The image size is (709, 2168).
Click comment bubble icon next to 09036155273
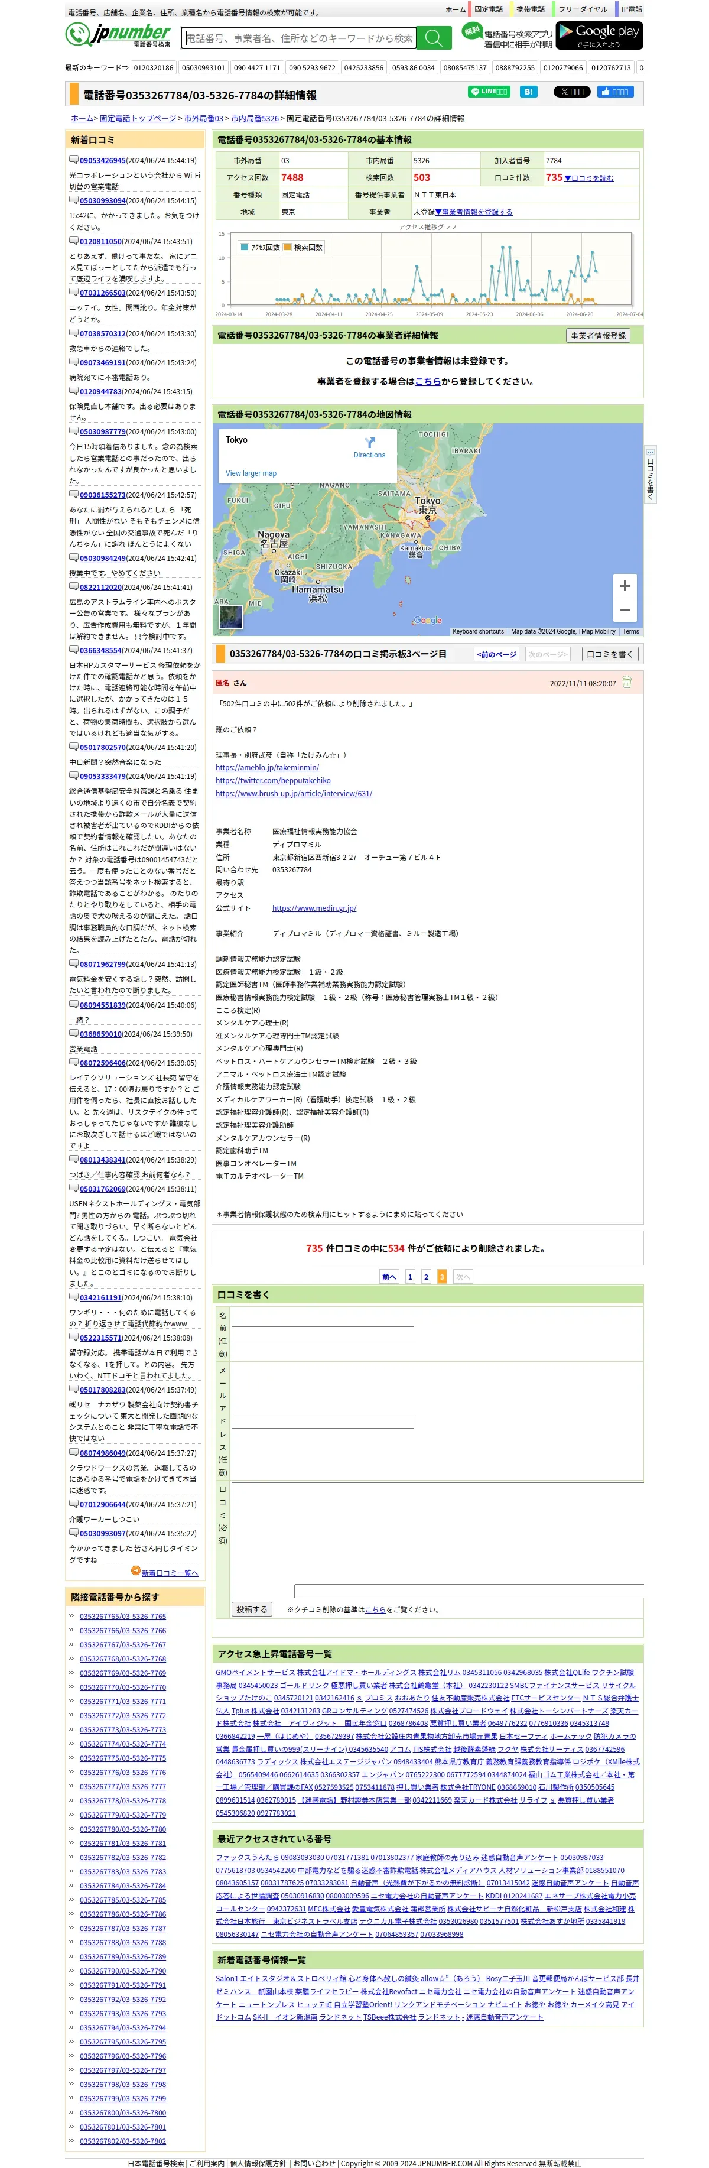point(74,495)
